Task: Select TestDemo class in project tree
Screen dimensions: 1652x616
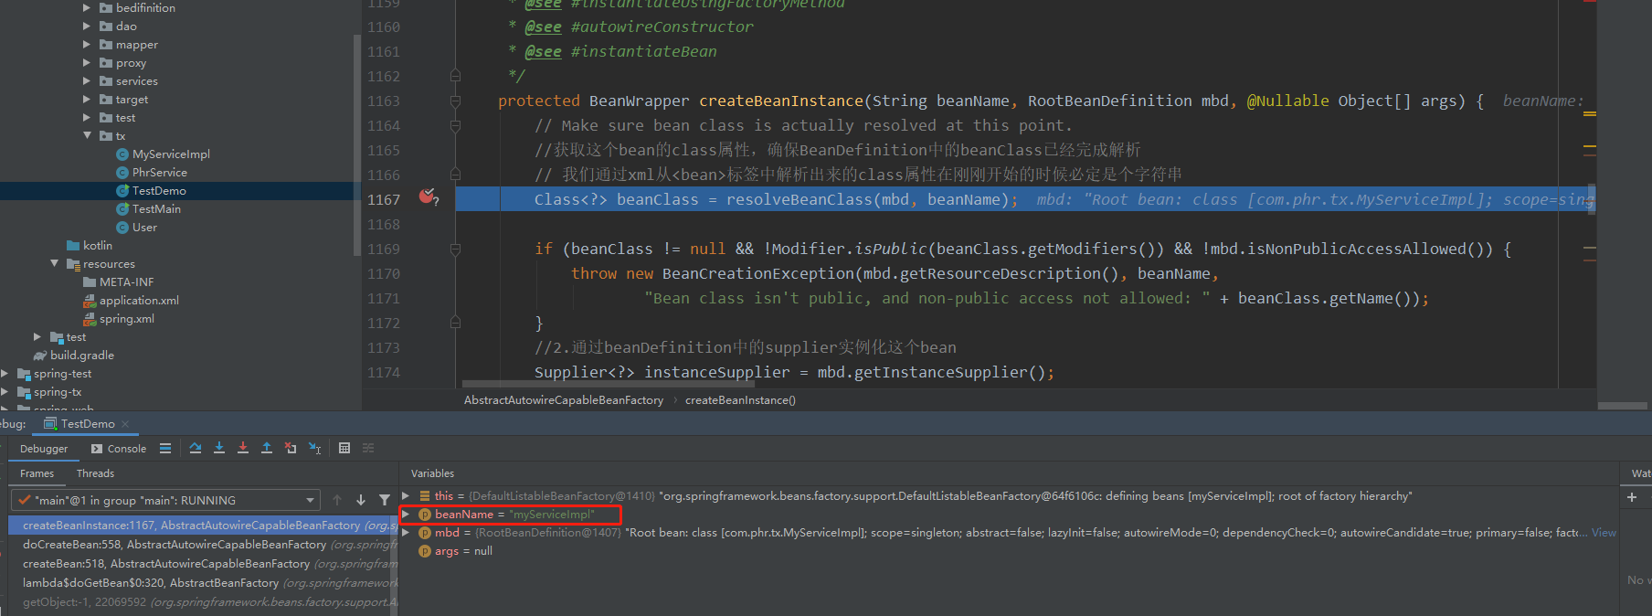Action: [x=159, y=190]
